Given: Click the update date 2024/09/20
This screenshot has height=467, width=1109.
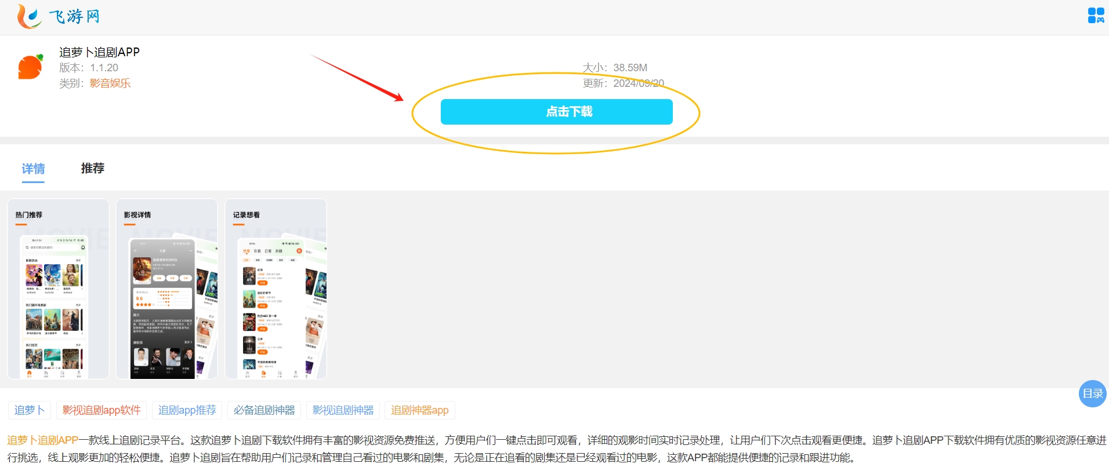Looking at the screenshot, I should [639, 83].
